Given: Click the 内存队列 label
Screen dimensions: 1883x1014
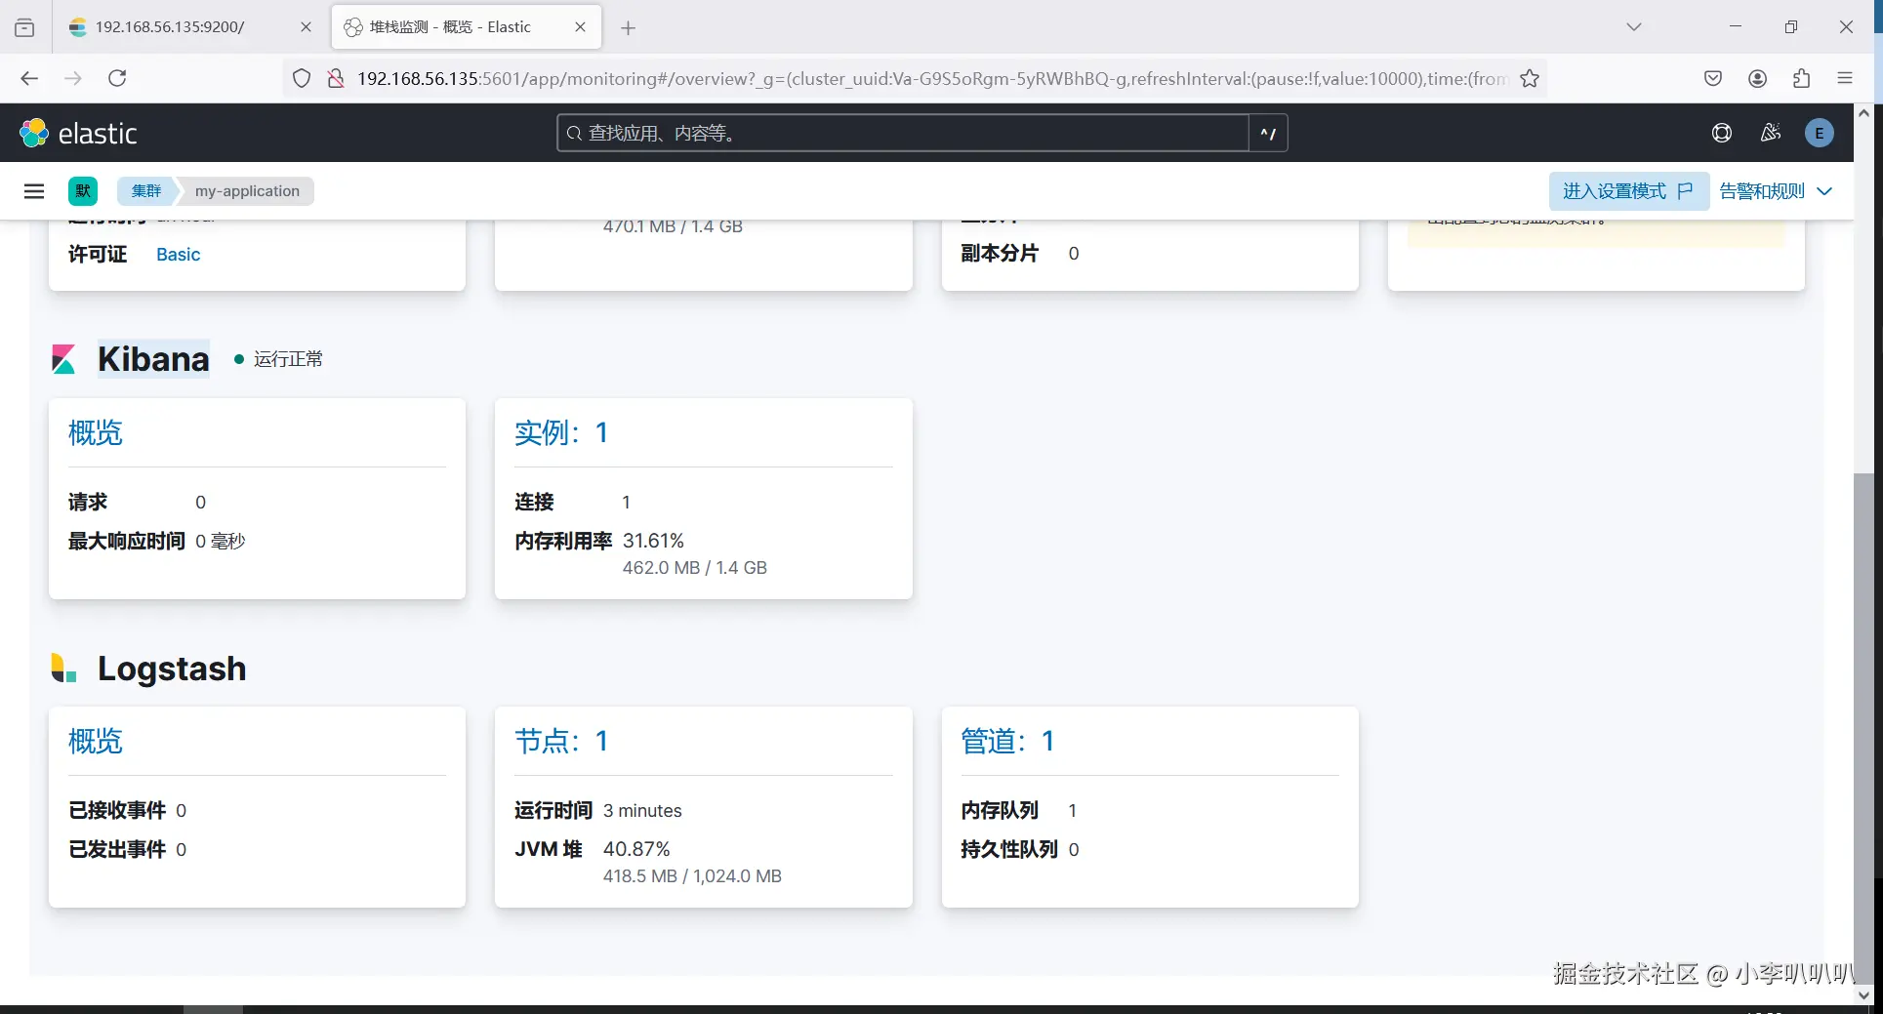Looking at the screenshot, I should point(1000,810).
